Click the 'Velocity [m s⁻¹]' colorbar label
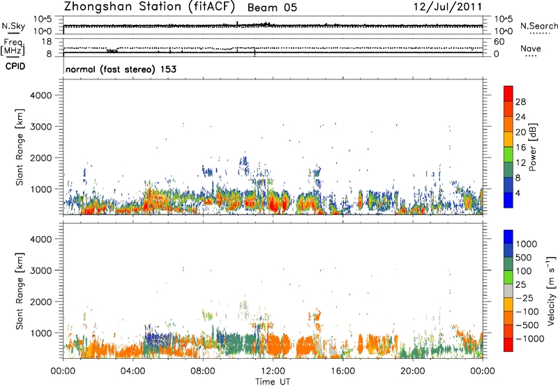Screen dimensions: 558x386 551,291
